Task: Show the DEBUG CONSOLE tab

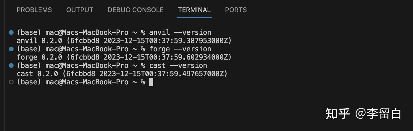Action: 135,10
